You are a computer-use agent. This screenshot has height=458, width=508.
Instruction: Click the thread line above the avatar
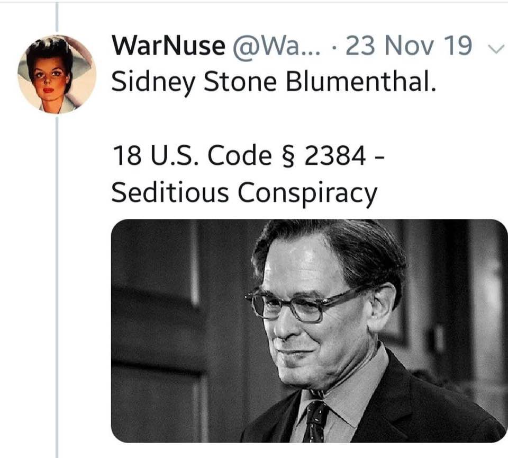[57, 19]
